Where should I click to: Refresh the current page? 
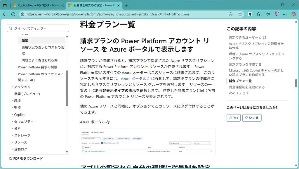[13, 14]
